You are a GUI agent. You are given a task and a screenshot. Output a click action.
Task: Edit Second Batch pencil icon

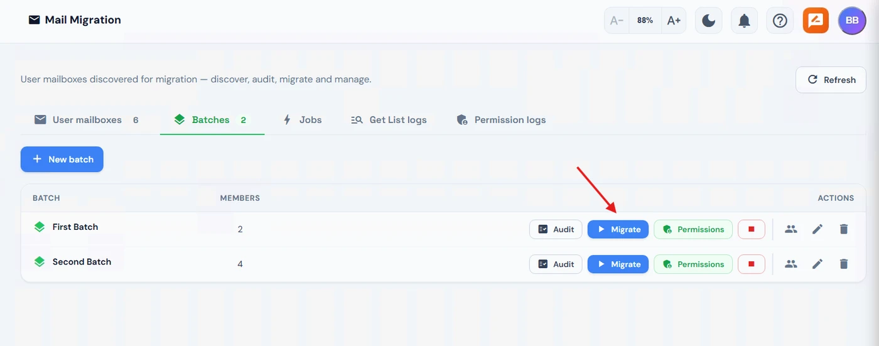tap(817, 264)
